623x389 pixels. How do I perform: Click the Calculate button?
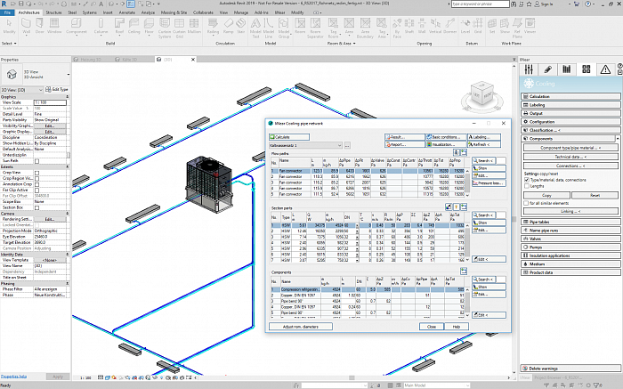[x=289, y=137]
